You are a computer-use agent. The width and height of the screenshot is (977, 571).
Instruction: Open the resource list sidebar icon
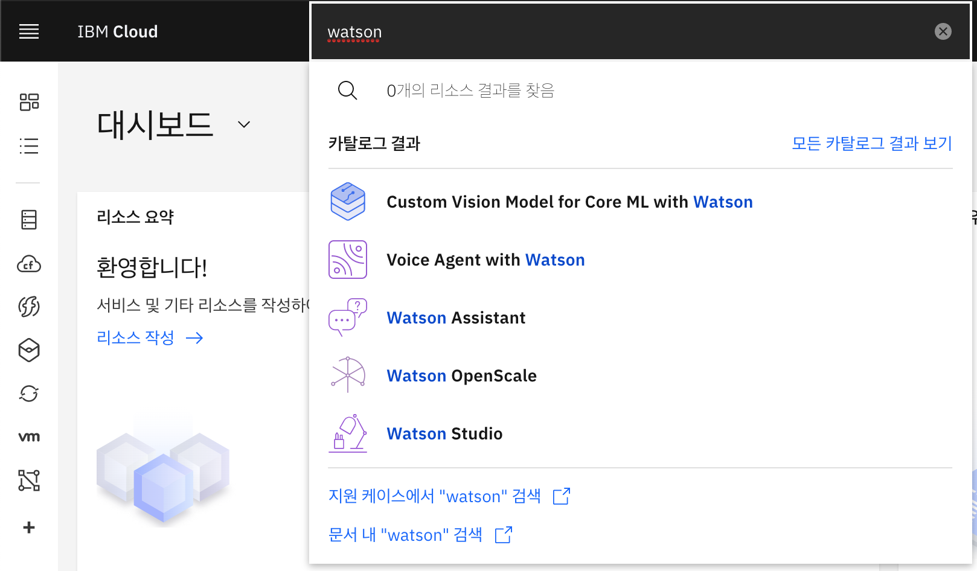(29, 145)
